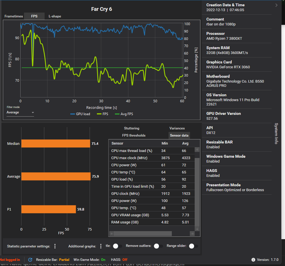Click the AMD Ryzen 7 3800XT processor value
The height and width of the screenshot is (266, 285).
(224, 39)
